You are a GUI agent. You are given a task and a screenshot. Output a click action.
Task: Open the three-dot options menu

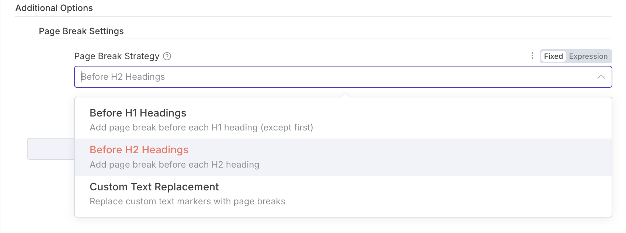click(x=532, y=55)
